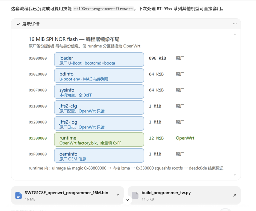
Task: Click 原厂 label in loader row
Action: (x=180, y=58)
